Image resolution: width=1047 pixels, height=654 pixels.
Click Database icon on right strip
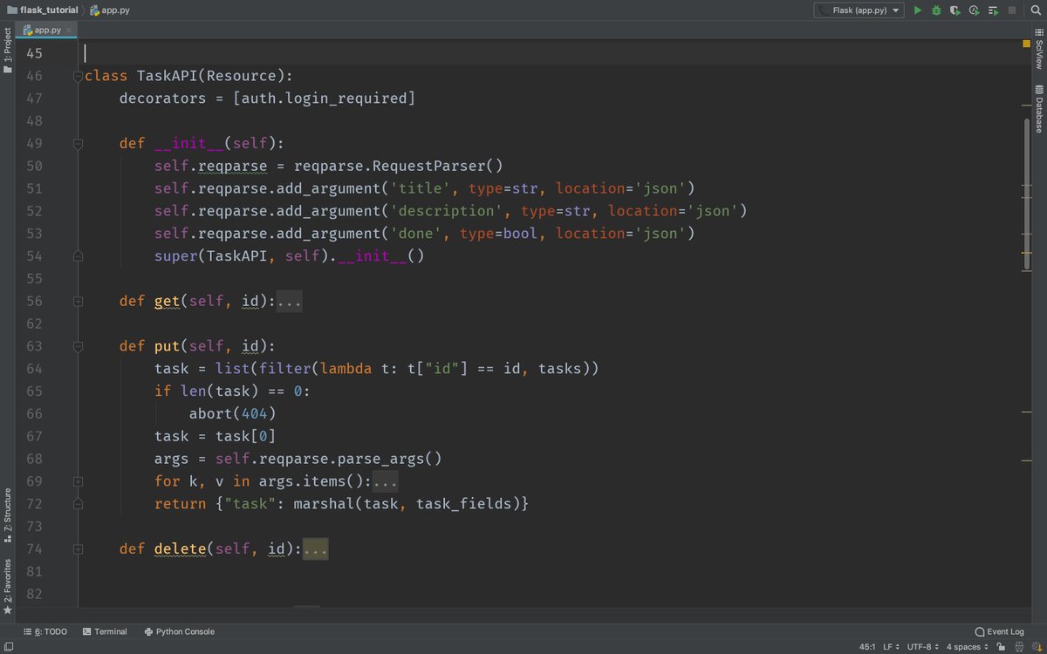(1039, 90)
